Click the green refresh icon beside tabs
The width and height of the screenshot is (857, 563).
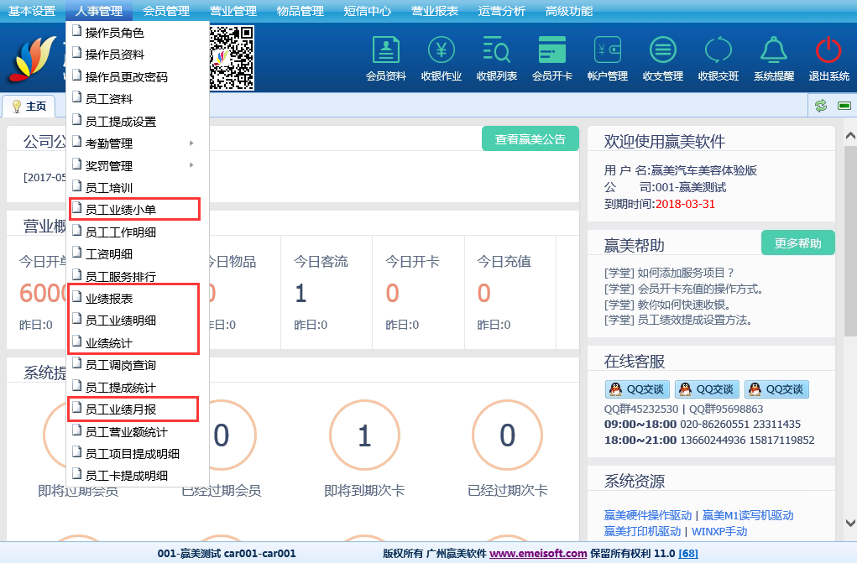coord(821,106)
